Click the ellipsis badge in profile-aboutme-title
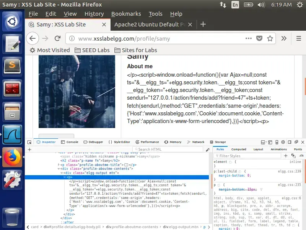The image size is (306, 230). [126, 165]
